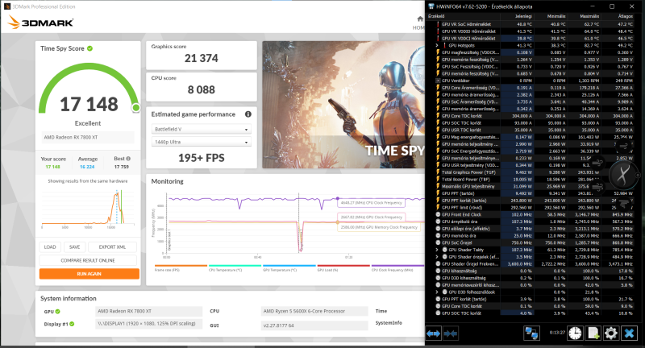The width and height of the screenshot is (645, 348).
Task: Click usage icon of GPU D3D kihasználtság row
Action: [x=438, y=278]
